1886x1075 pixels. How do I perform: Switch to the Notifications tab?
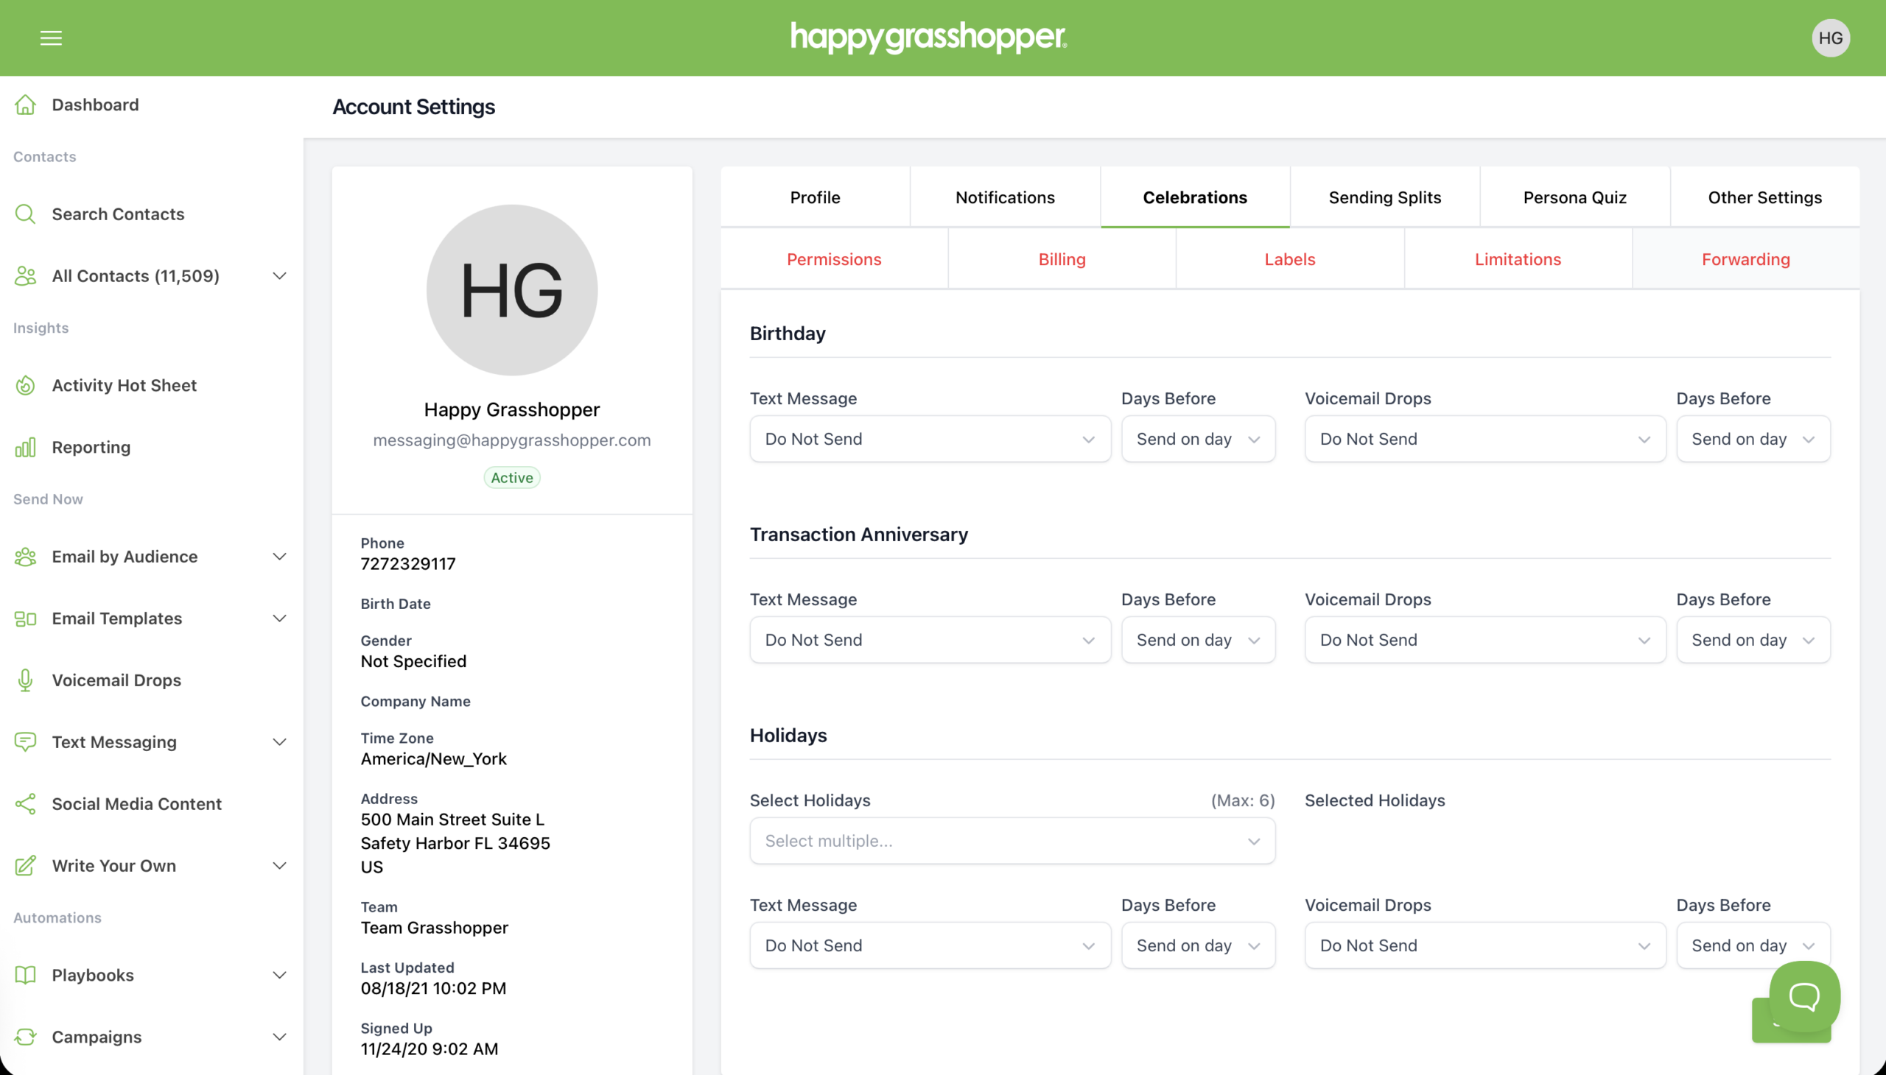[1005, 197]
